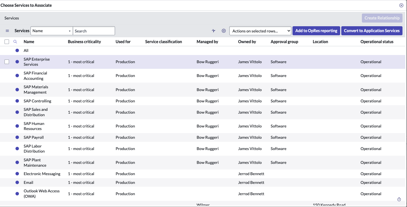Click 'James Vittolo' in the SAP Controlling row

[x=250, y=101]
